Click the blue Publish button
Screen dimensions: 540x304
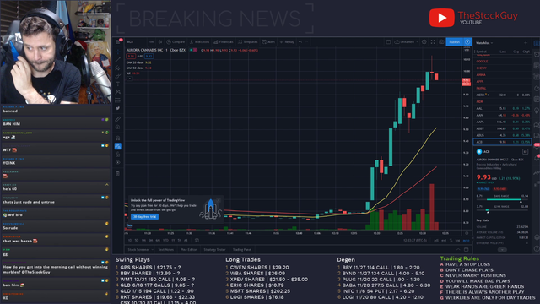[x=455, y=41]
